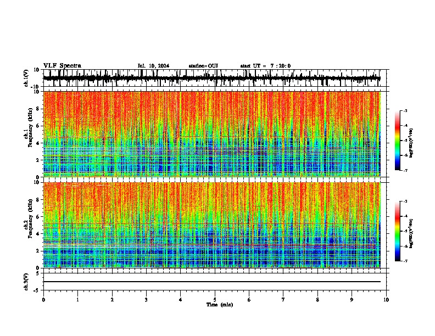Click the "-3" value on ch.1 color bar
The image size is (435, 336).
coord(405,110)
